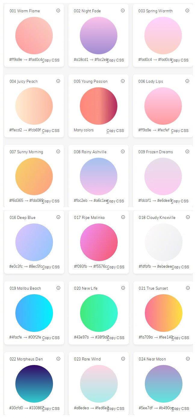The width and height of the screenshot is (196, 418).
Task: Click the download icon on True Sunset card
Action: 188,288
